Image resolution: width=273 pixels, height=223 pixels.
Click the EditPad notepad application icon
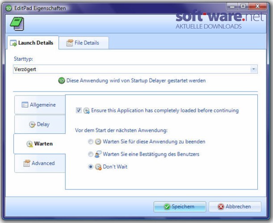coord(17,24)
